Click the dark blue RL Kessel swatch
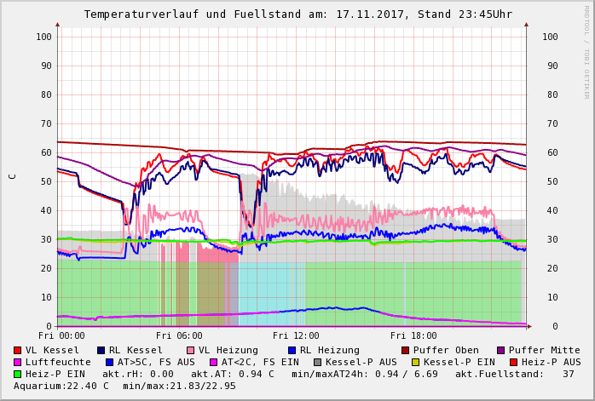The image size is (595, 401). point(101,350)
